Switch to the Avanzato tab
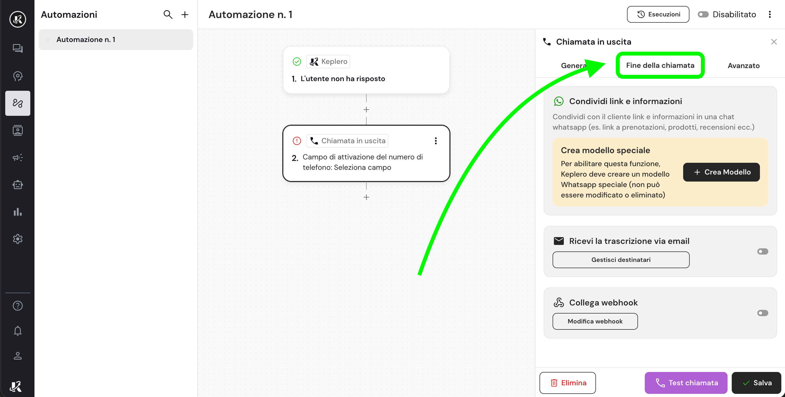 (x=743, y=65)
